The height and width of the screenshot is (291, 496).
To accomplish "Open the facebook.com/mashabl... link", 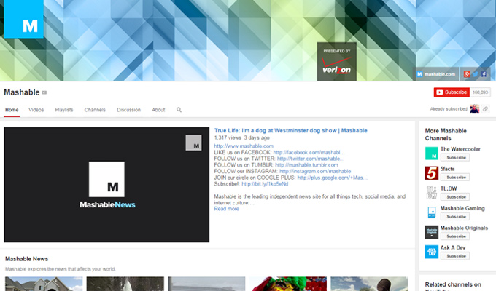I will tap(309, 152).
